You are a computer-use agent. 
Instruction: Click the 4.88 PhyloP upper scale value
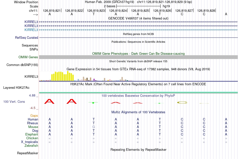coord(32,95)
